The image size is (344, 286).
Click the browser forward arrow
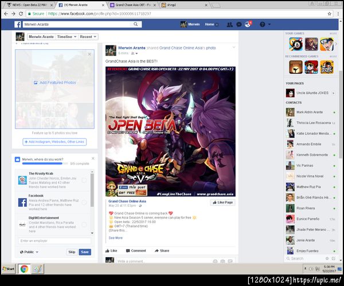pyautogui.click(x=13, y=14)
